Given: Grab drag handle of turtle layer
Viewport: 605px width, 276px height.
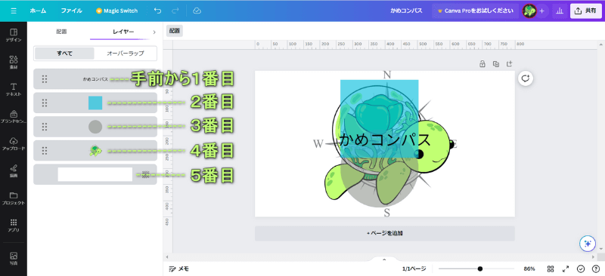Looking at the screenshot, I should pos(45,151).
